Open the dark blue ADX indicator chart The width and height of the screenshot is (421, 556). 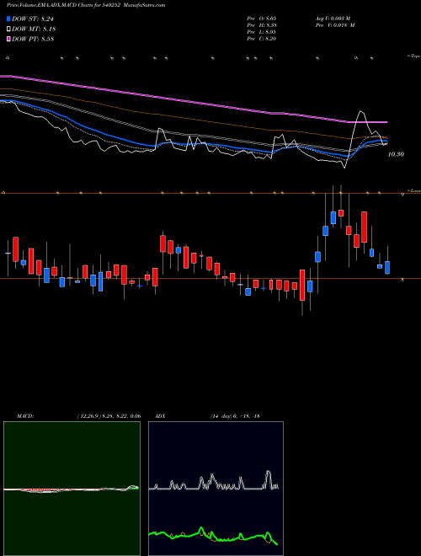point(216,489)
